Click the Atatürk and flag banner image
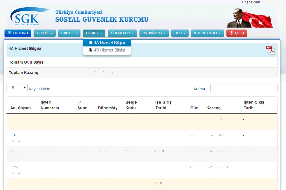Viewport: 286px width, 190px height. (250, 18)
